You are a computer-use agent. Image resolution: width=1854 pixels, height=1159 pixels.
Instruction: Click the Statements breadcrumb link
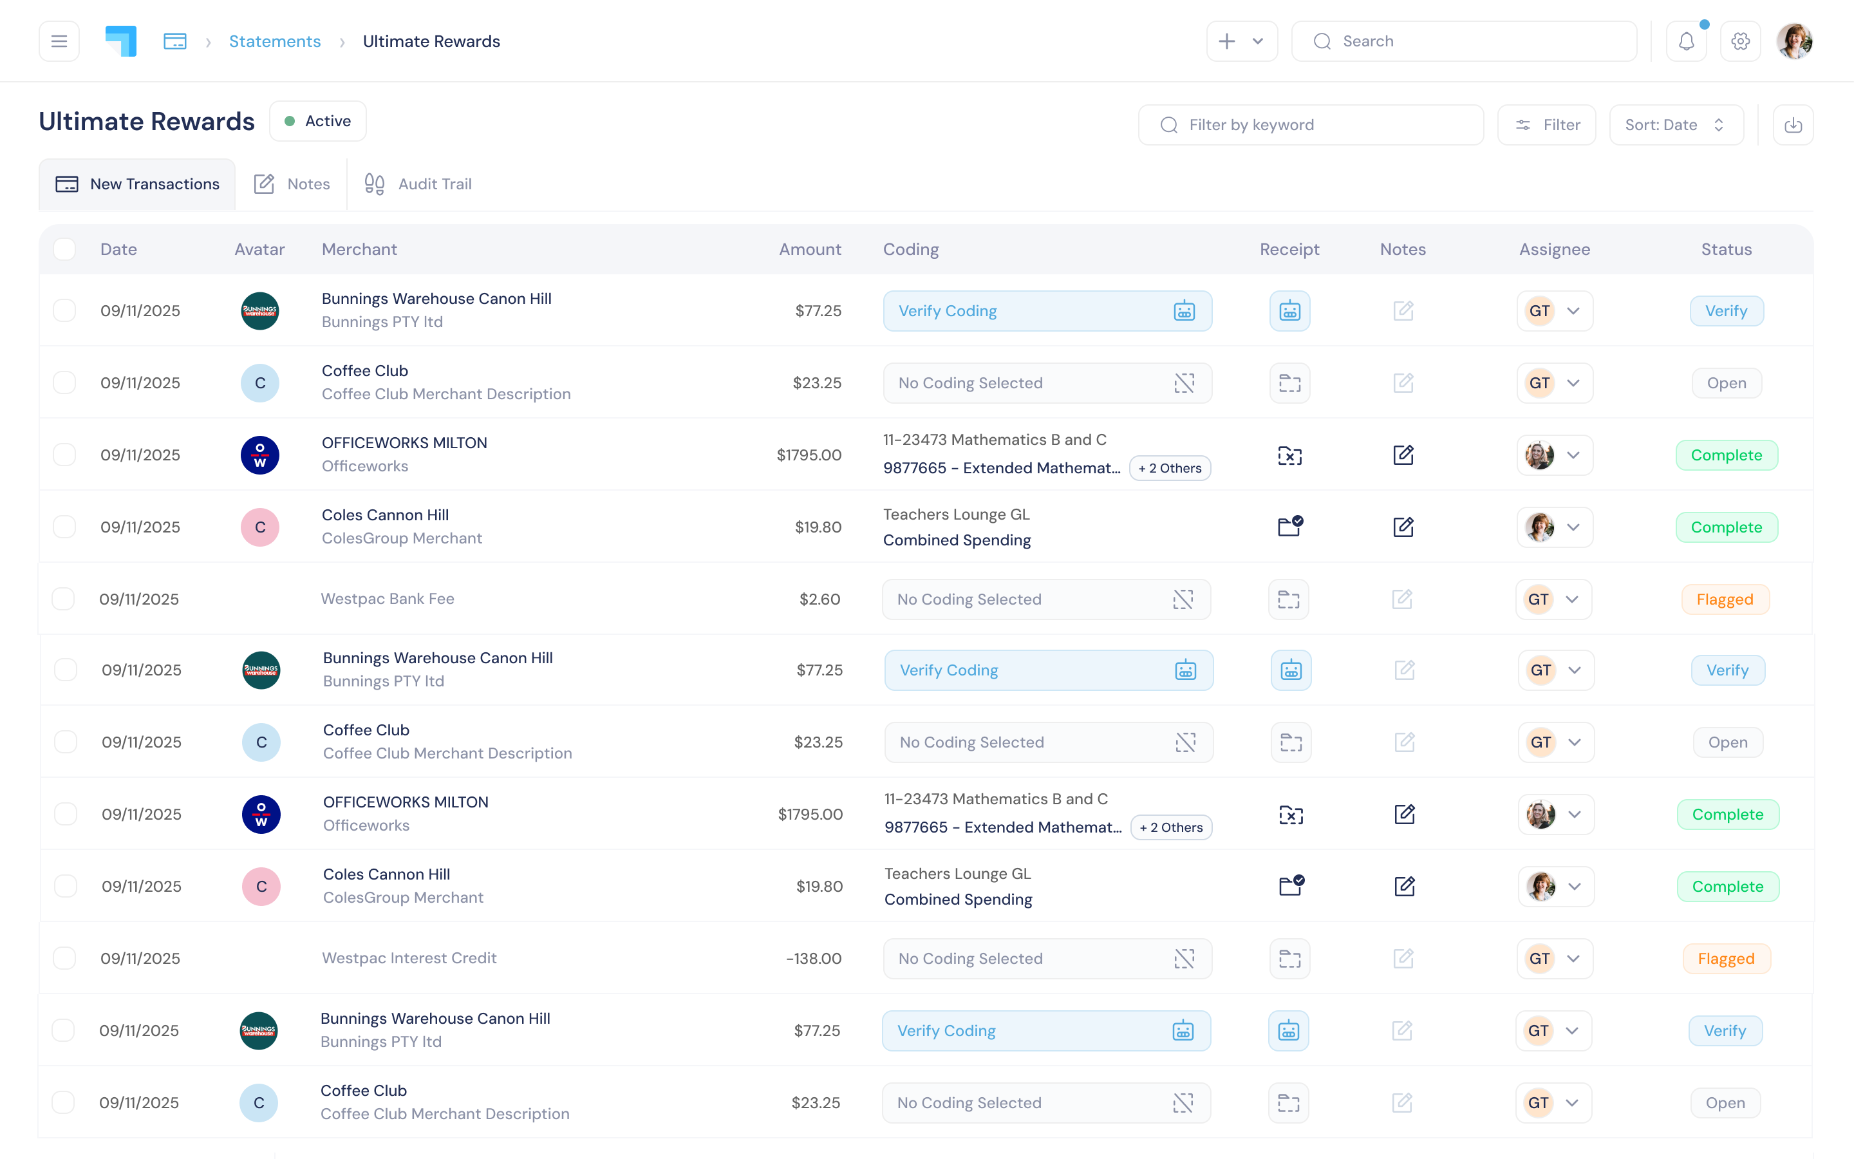[x=275, y=41]
